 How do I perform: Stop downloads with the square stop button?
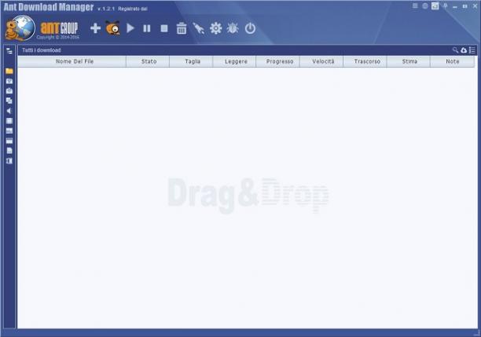click(x=164, y=28)
